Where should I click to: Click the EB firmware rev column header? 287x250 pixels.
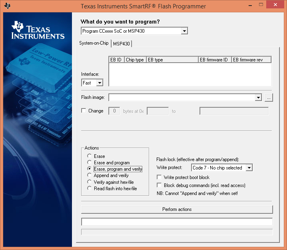[251, 60]
